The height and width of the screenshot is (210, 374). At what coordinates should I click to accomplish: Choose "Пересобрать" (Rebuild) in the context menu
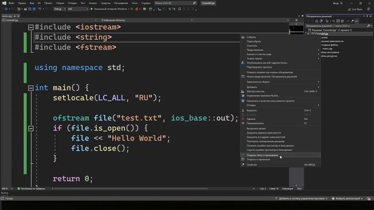click(280, 41)
